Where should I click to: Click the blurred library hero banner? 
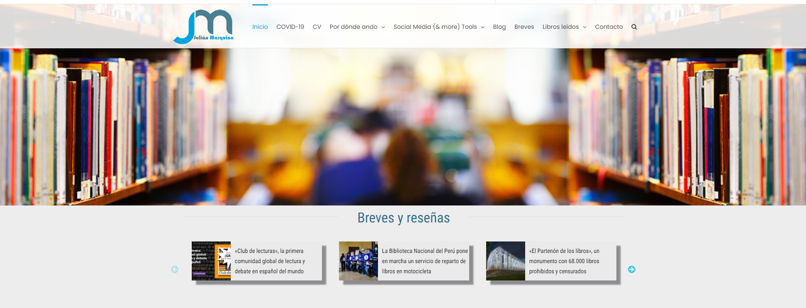coord(403,127)
